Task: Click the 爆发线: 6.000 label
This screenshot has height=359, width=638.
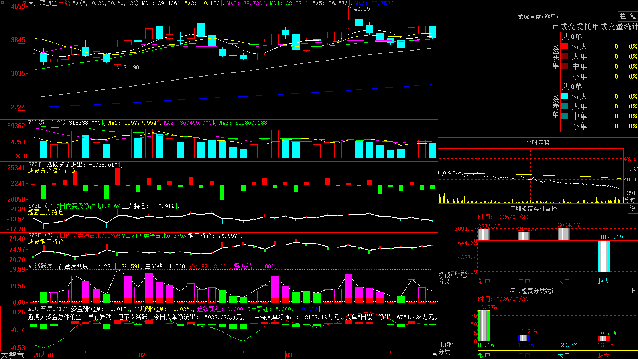Action: pos(254,266)
